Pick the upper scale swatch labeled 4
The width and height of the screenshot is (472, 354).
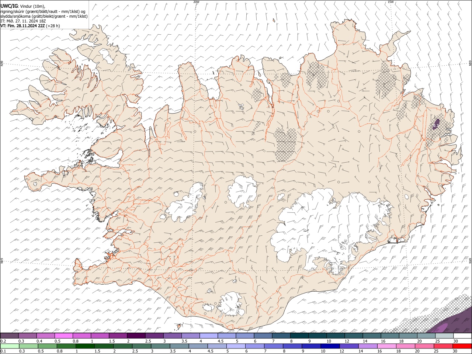pos(208,336)
